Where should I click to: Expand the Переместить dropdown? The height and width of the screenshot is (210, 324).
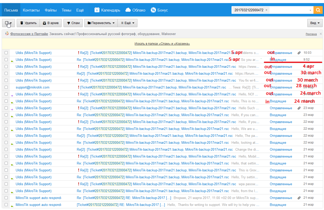tap(101, 23)
